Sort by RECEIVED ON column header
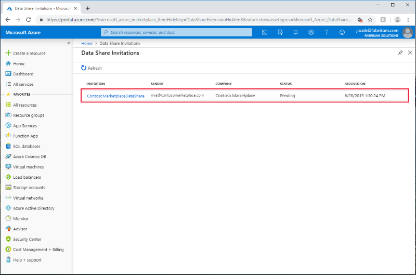Screen dimensions: 416x275 355,84
